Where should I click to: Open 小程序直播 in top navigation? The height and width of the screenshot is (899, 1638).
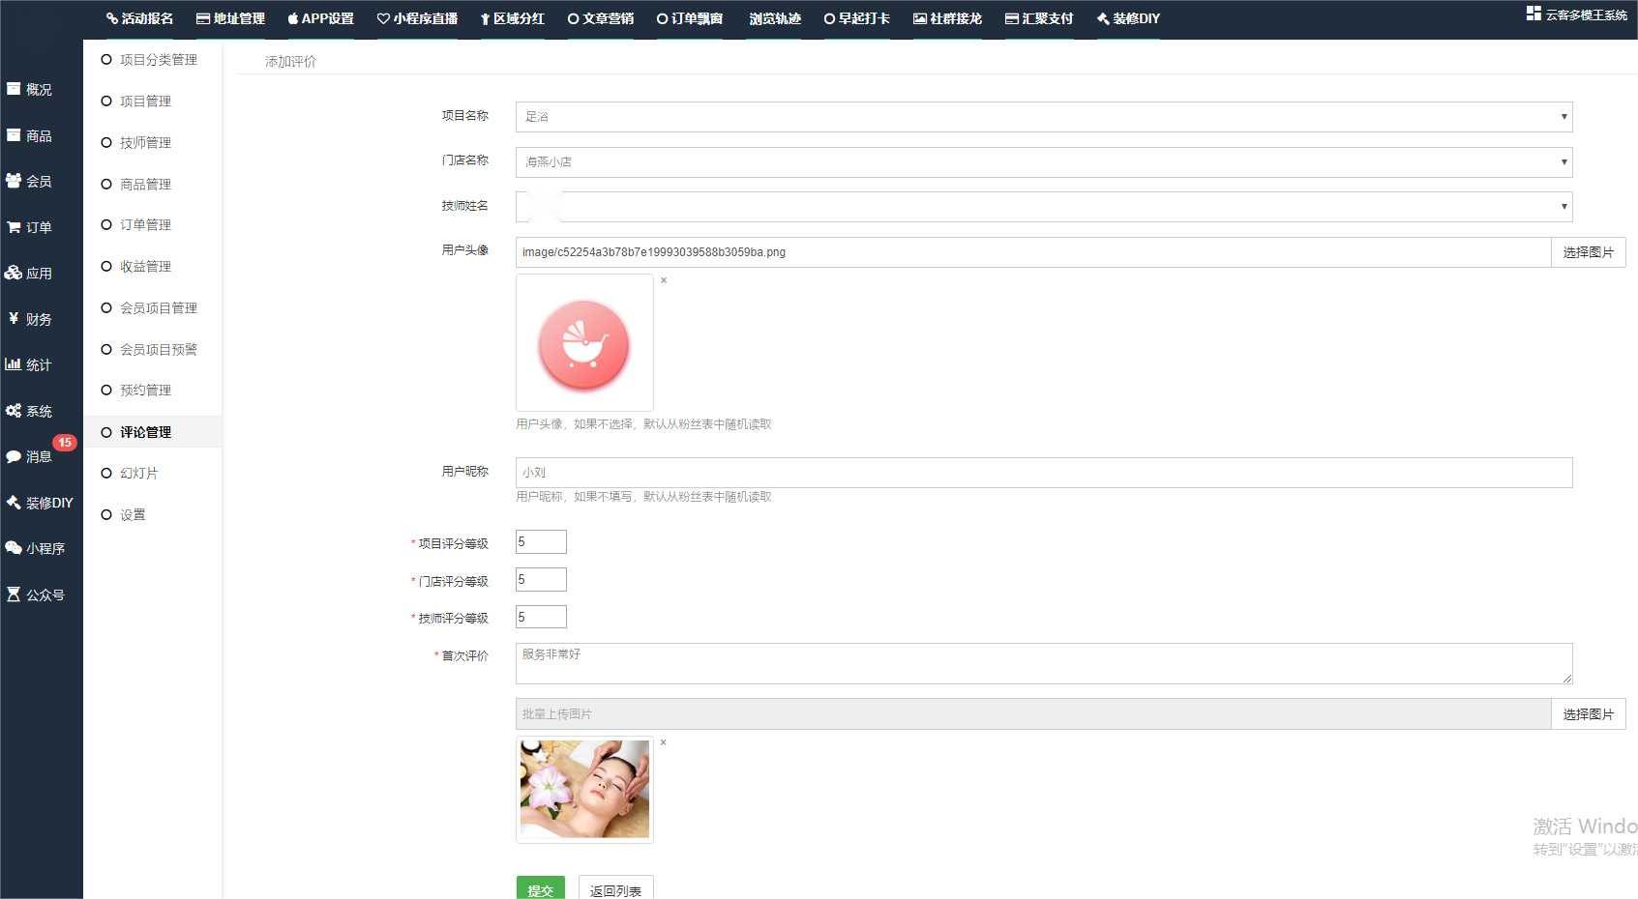(x=417, y=18)
